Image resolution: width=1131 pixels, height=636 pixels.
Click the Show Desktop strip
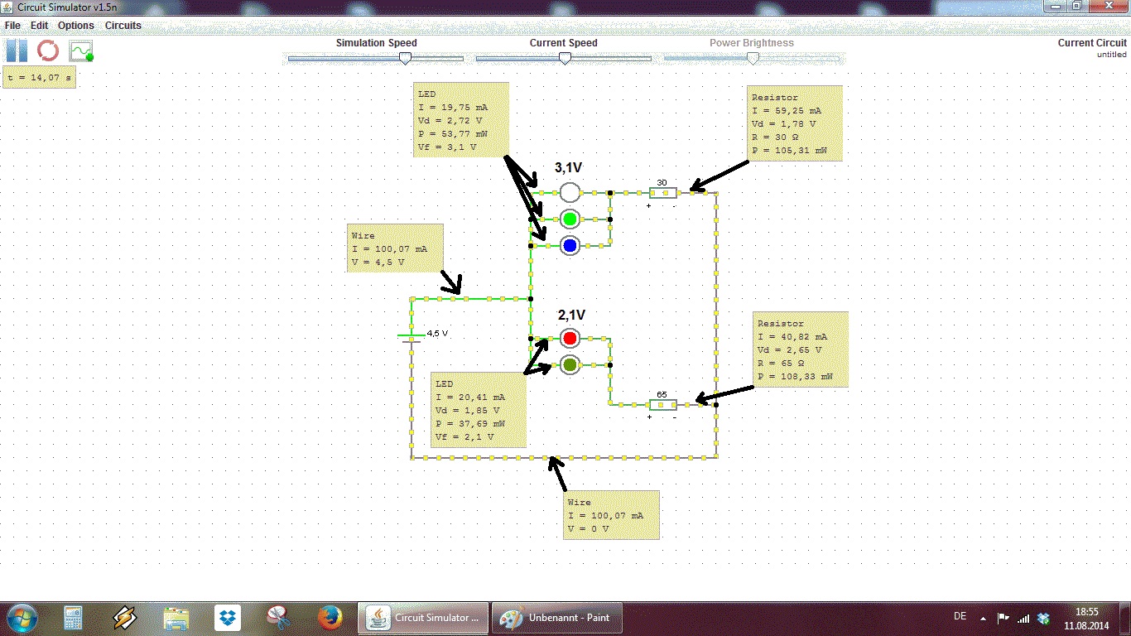tap(1124, 618)
